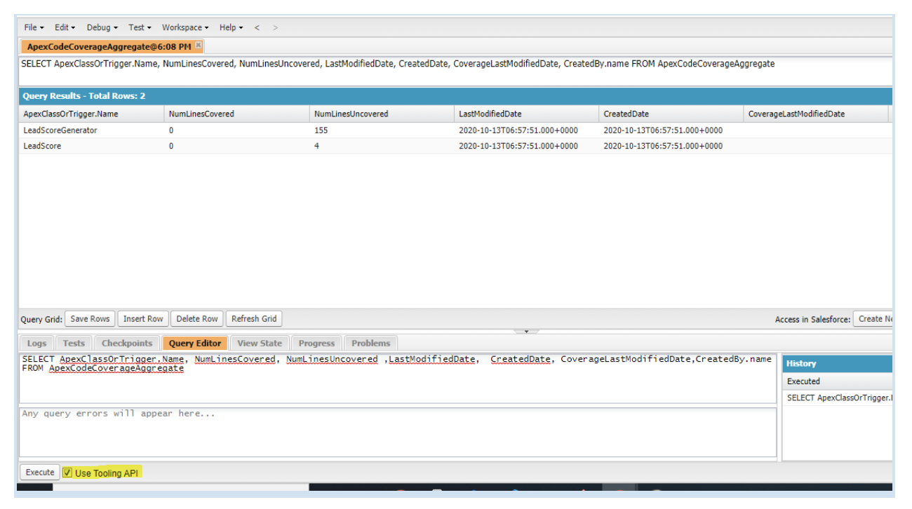Click the Delete Row button
The height and width of the screenshot is (509, 912).
tap(197, 319)
